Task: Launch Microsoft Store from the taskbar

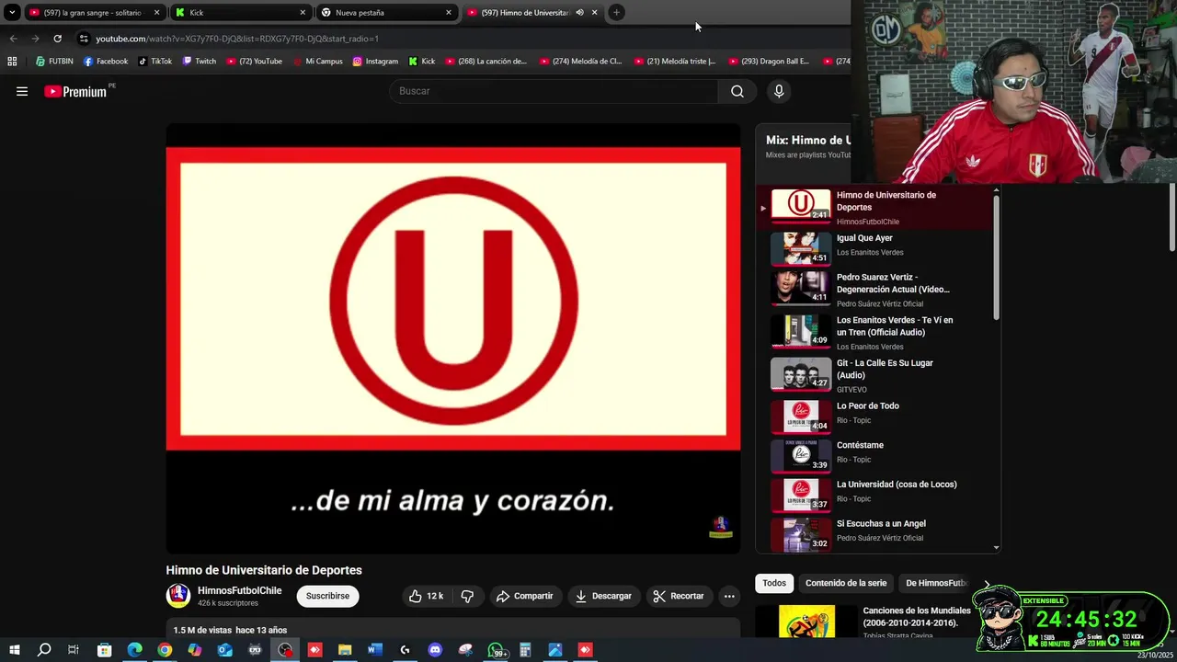Action: pyautogui.click(x=105, y=650)
